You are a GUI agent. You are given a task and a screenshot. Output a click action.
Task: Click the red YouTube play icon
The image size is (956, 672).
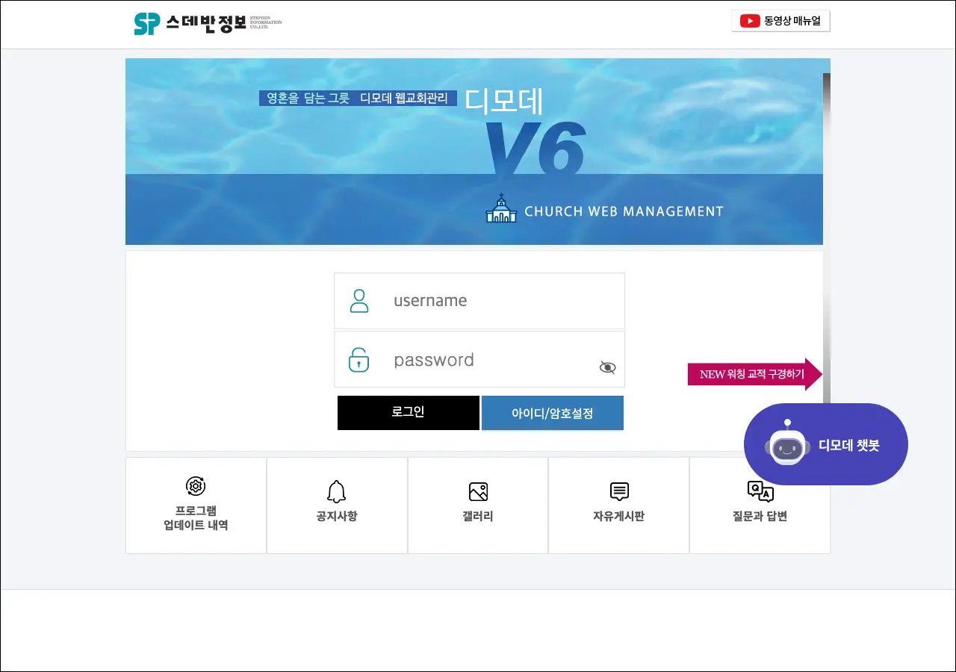750,21
